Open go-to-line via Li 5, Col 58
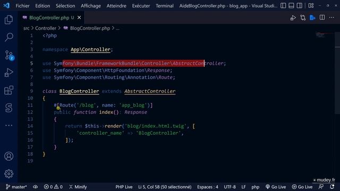The width and height of the screenshot is (340, 191). [165, 187]
